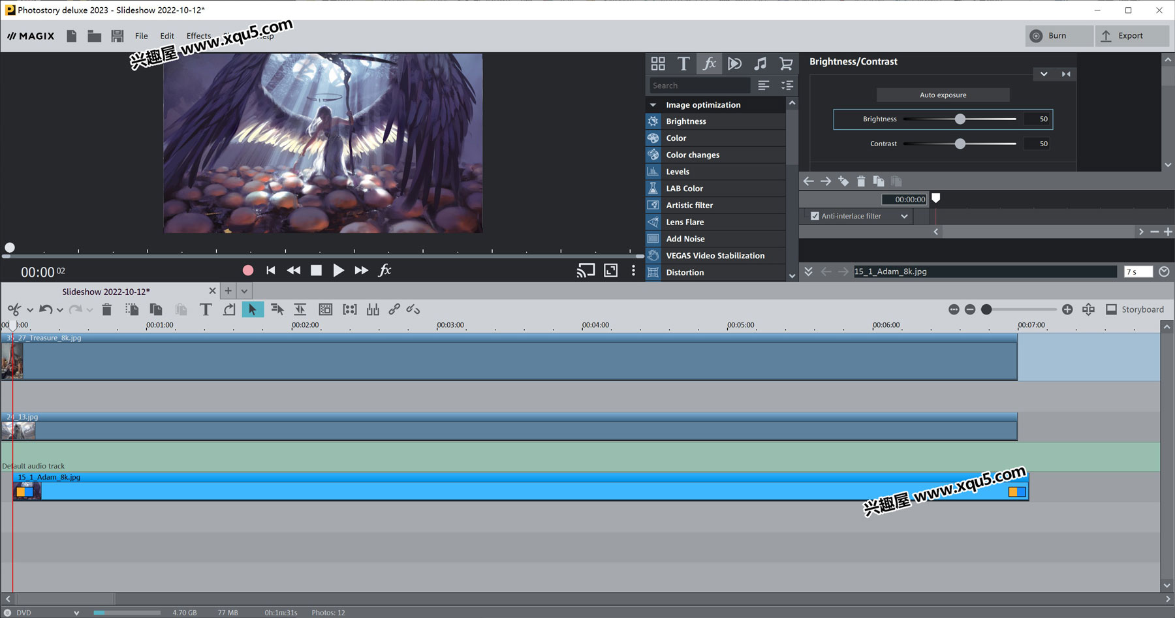The image size is (1175, 618).
Task: Open a project using the folder icon
Action: (x=95, y=36)
